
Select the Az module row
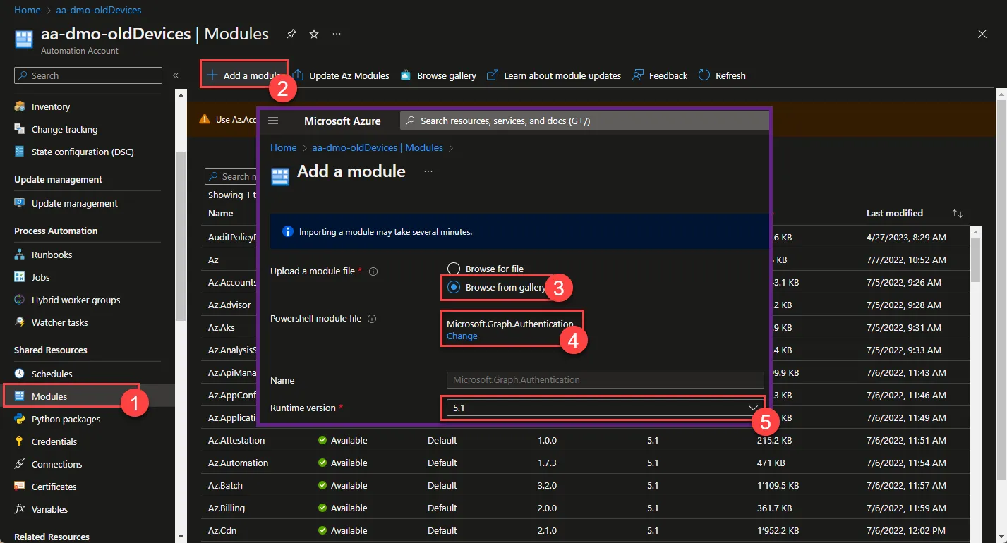(213, 260)
